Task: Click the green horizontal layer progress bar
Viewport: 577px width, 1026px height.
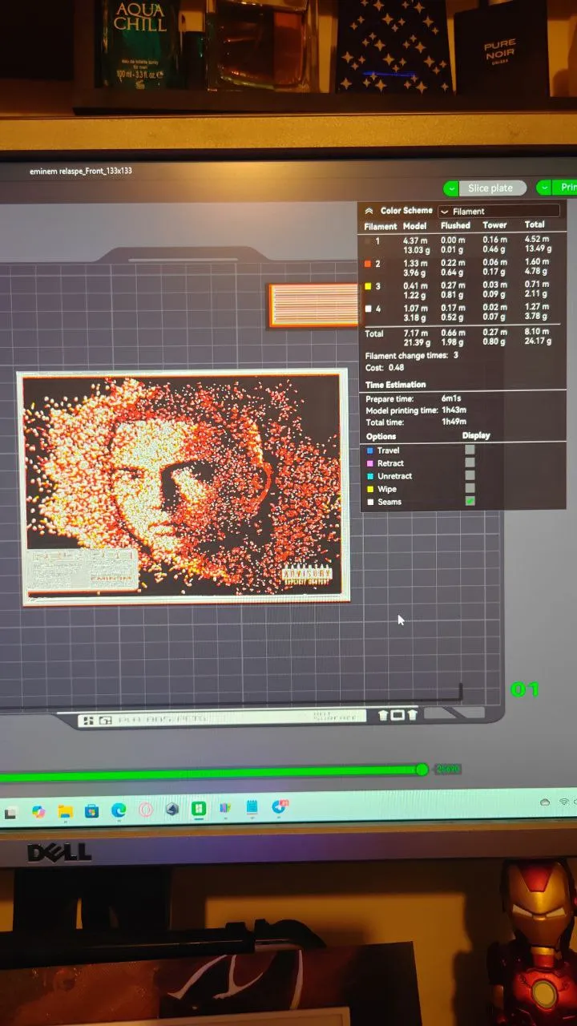Action: 208,774
